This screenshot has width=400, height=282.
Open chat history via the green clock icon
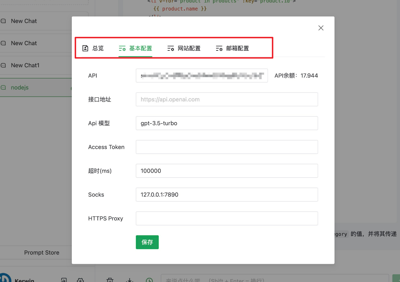tap(149, 279)
